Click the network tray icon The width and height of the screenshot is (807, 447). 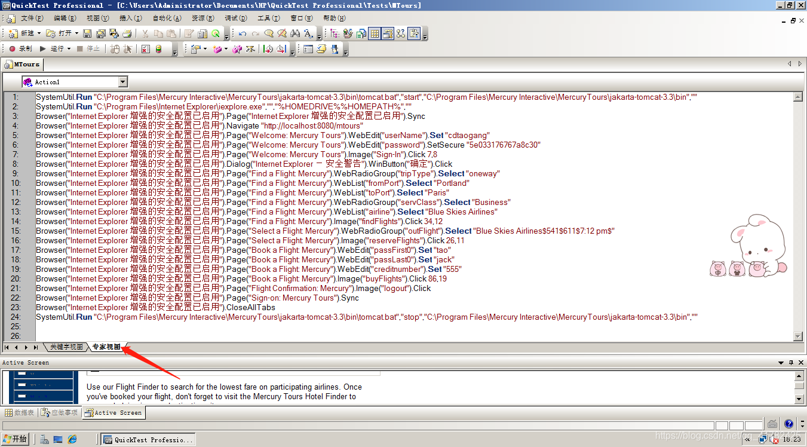tap(763, 439)
